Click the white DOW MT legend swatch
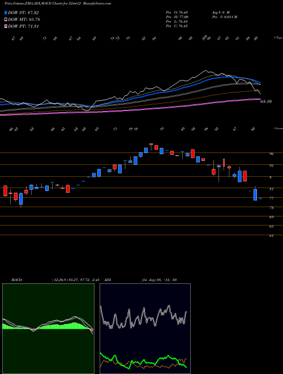 click(6, 20)
